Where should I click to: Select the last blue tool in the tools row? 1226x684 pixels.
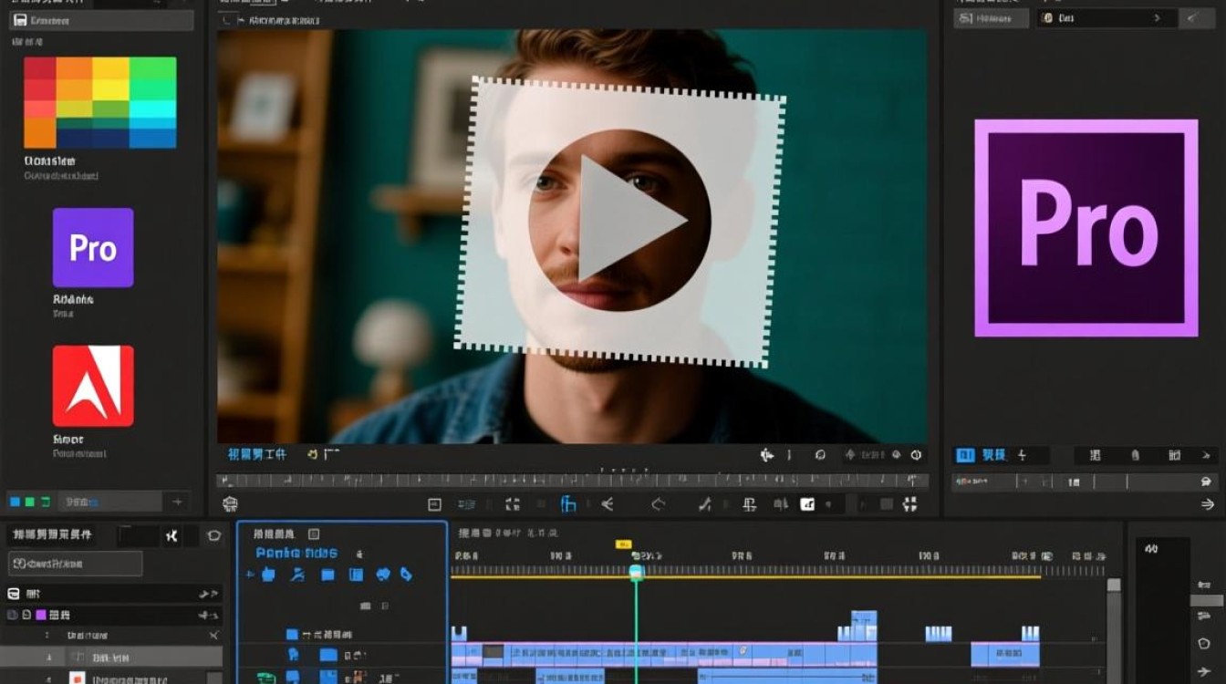click(406, 575)
